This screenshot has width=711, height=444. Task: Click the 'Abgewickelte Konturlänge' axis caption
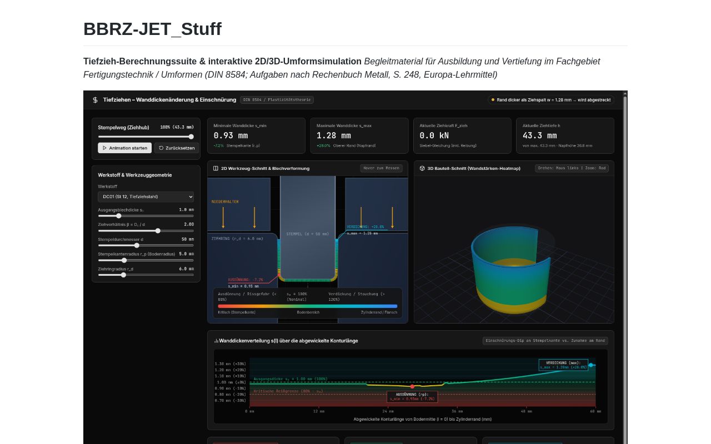pos(423,419)
